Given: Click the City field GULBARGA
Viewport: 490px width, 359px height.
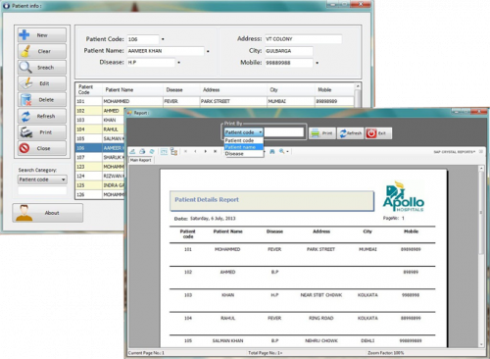Looking at the screenshot, I should pos(289,51).
